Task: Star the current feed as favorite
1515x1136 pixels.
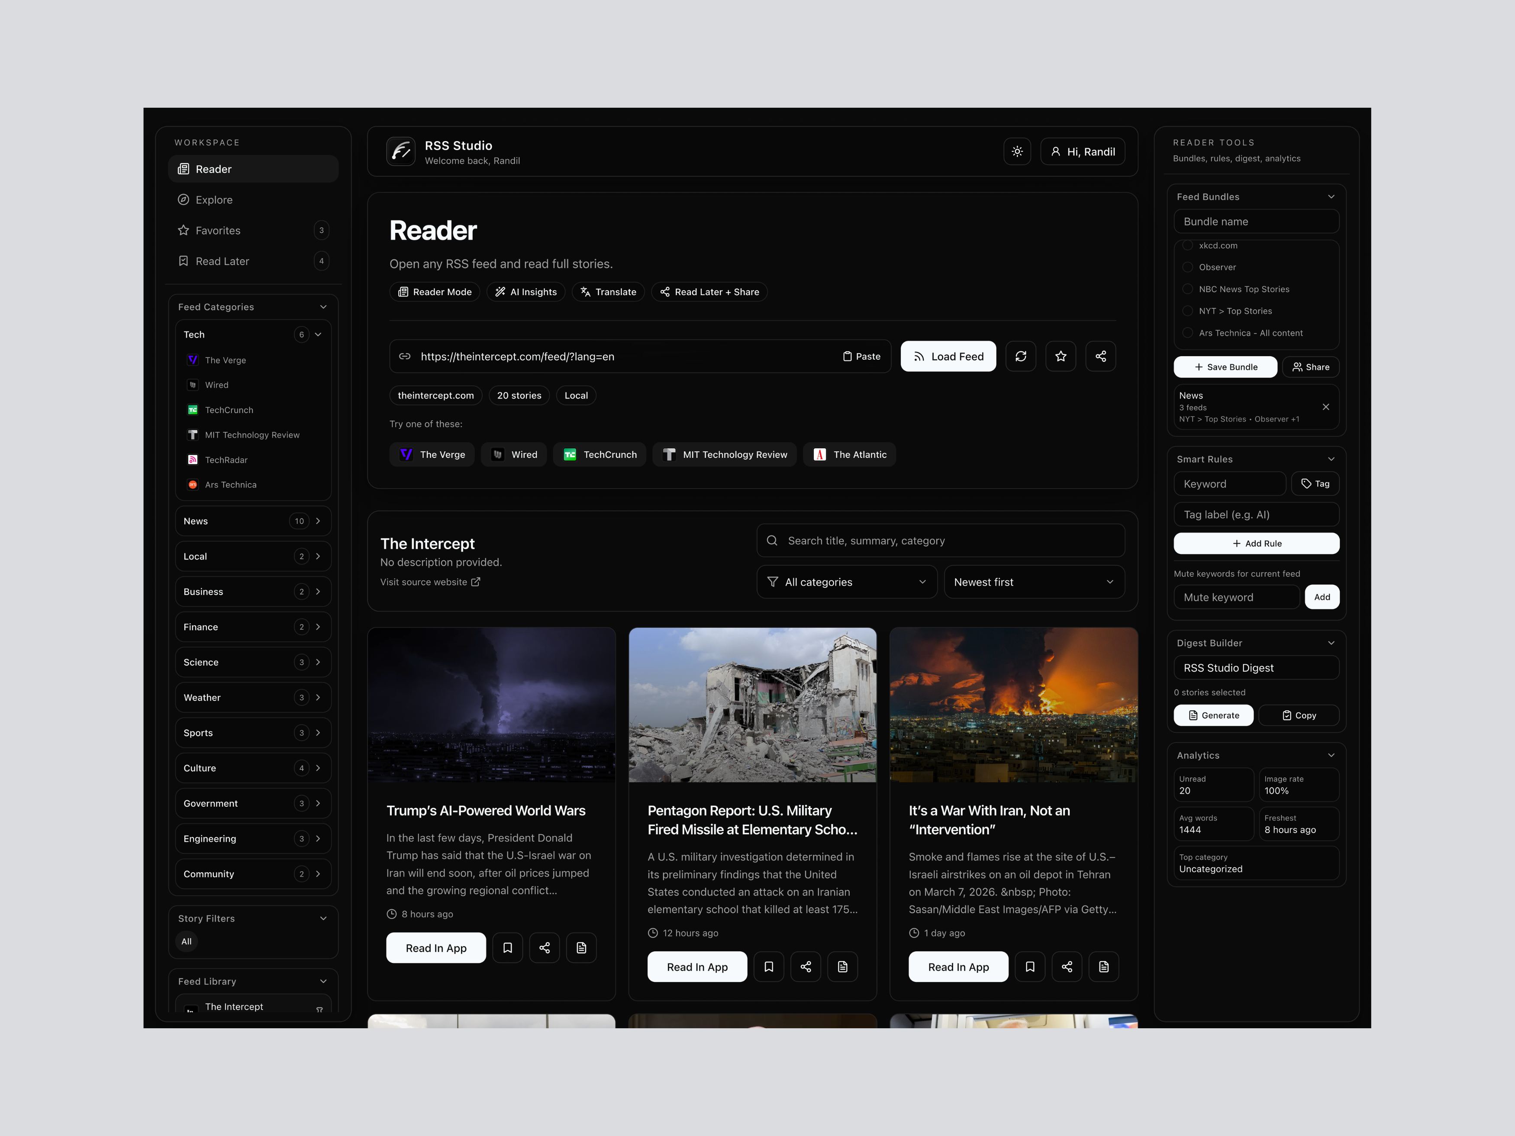Action: coord(1060,356)
